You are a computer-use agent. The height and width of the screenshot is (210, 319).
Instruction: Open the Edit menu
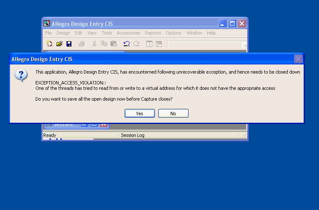pos(79,33)
